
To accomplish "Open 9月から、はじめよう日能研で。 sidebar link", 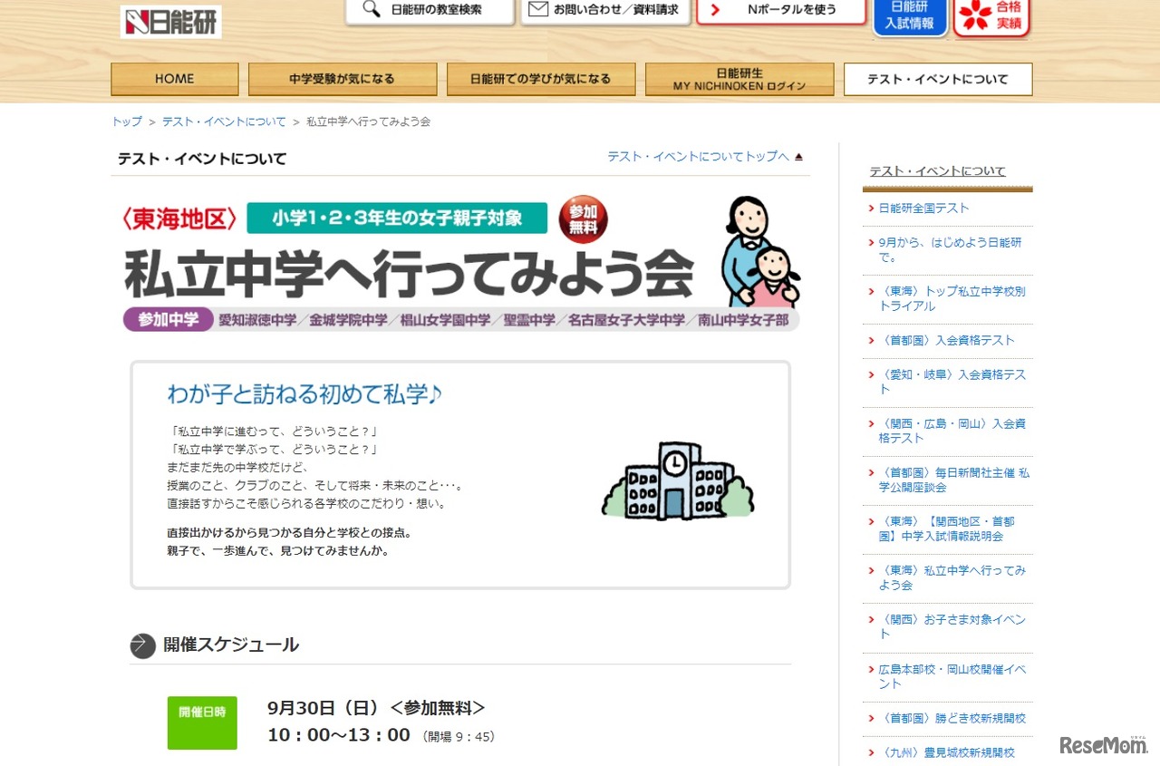I will pyautogui.click(x=950, y=250).
